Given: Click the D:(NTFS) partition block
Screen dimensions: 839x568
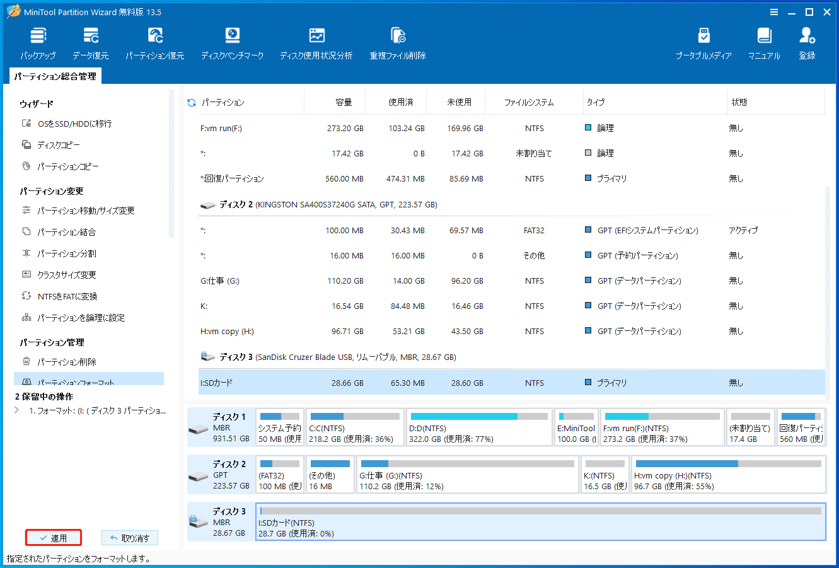Looking at the screenshot, I should 479,427.
